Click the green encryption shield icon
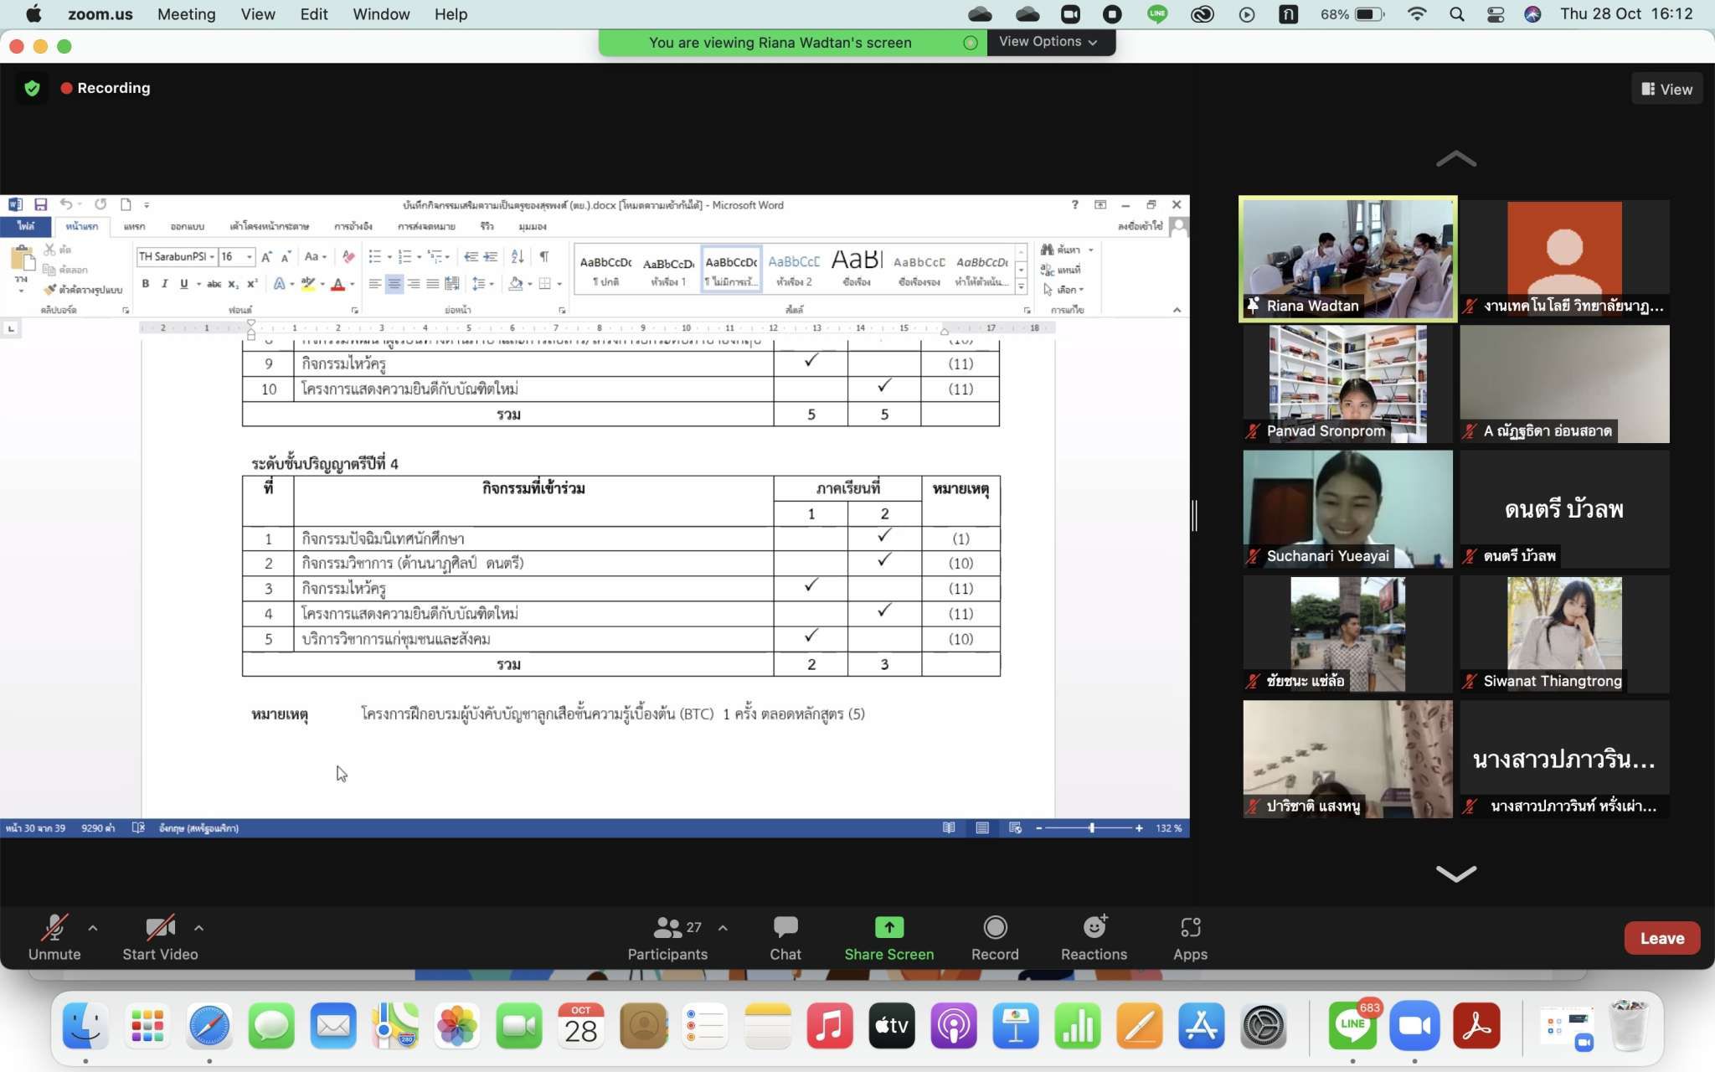Viewport: 1715px width, 1072px height. click(32, 88)
